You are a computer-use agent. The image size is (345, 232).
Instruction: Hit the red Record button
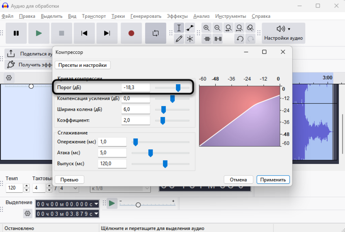[131, 33]
